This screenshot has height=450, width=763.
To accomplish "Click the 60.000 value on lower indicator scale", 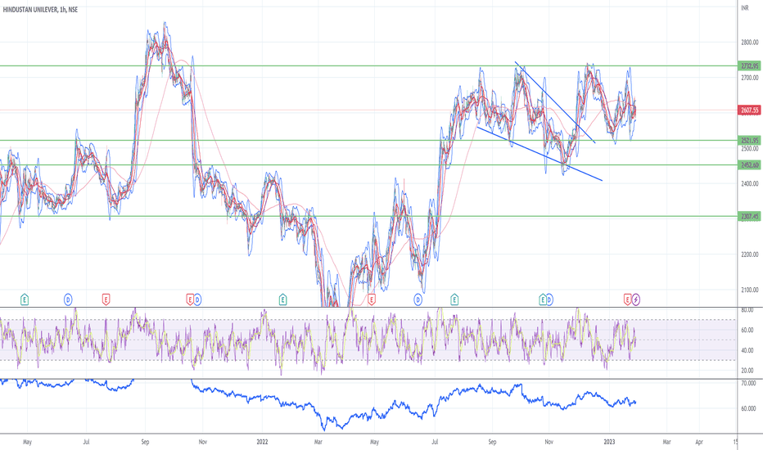I will [748, 408].
